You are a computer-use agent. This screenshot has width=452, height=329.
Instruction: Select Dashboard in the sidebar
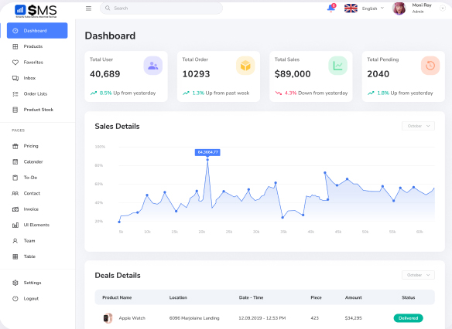37,31
